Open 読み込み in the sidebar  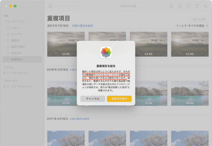pyautogui.click(x=22, y=53)
